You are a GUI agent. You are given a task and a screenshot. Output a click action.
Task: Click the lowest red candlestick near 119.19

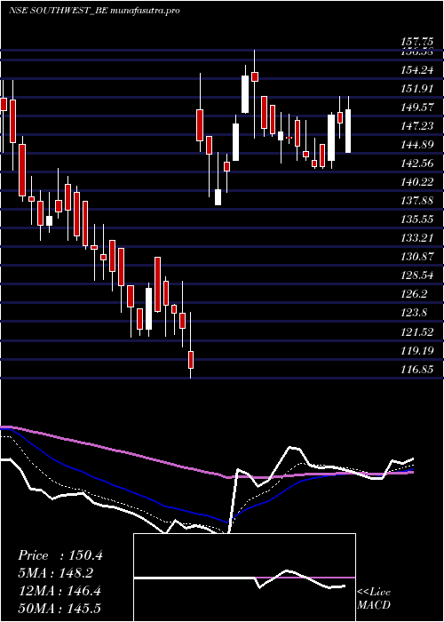pos(191,359)
